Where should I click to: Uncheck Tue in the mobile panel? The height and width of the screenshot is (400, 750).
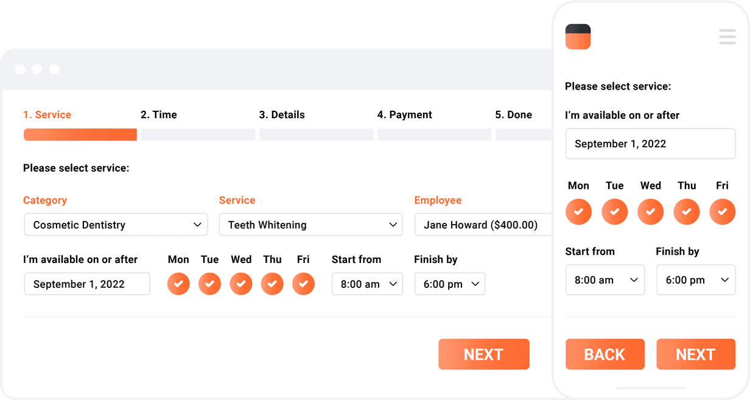click(614, 212)
